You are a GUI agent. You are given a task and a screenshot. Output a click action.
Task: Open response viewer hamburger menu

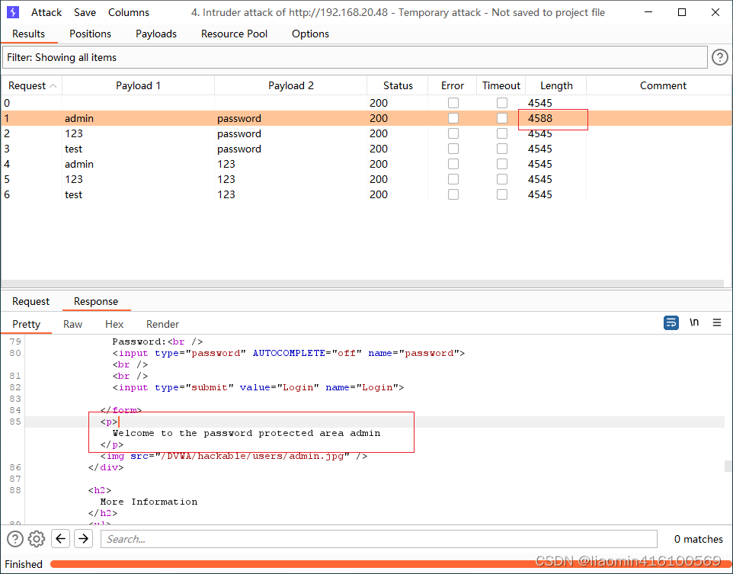point(717,322)
